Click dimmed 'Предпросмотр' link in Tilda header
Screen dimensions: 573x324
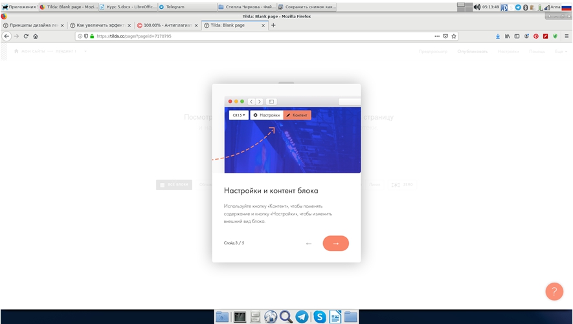(x=433, y=52)
